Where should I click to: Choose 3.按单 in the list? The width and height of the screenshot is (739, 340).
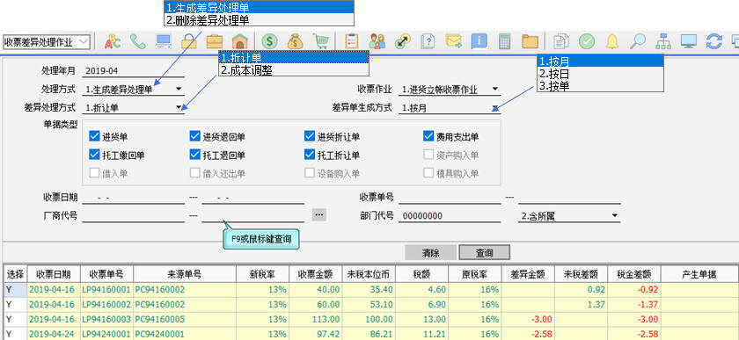(x=600, y=86)
